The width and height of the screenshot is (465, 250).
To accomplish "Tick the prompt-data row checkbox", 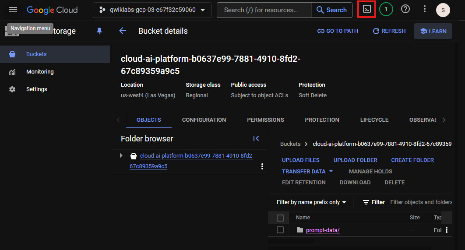I will pos(280,230).
